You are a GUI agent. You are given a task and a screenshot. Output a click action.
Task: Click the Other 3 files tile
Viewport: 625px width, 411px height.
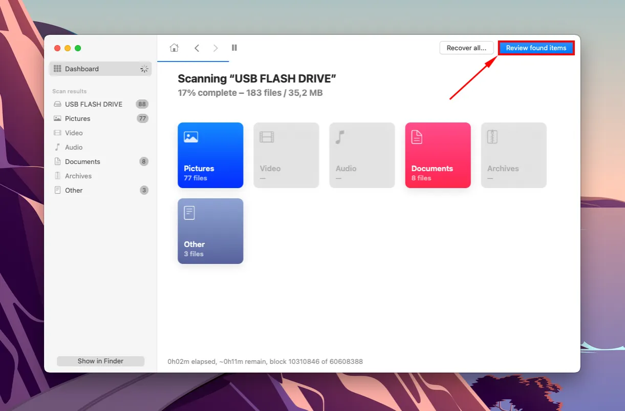[x=210, y=231]
